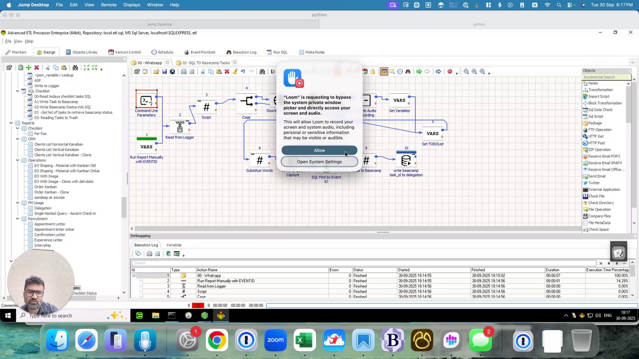Viewport: 639px width, 359px height.
Task: Select the Substitue Words node
Action: tap(260, 160)
